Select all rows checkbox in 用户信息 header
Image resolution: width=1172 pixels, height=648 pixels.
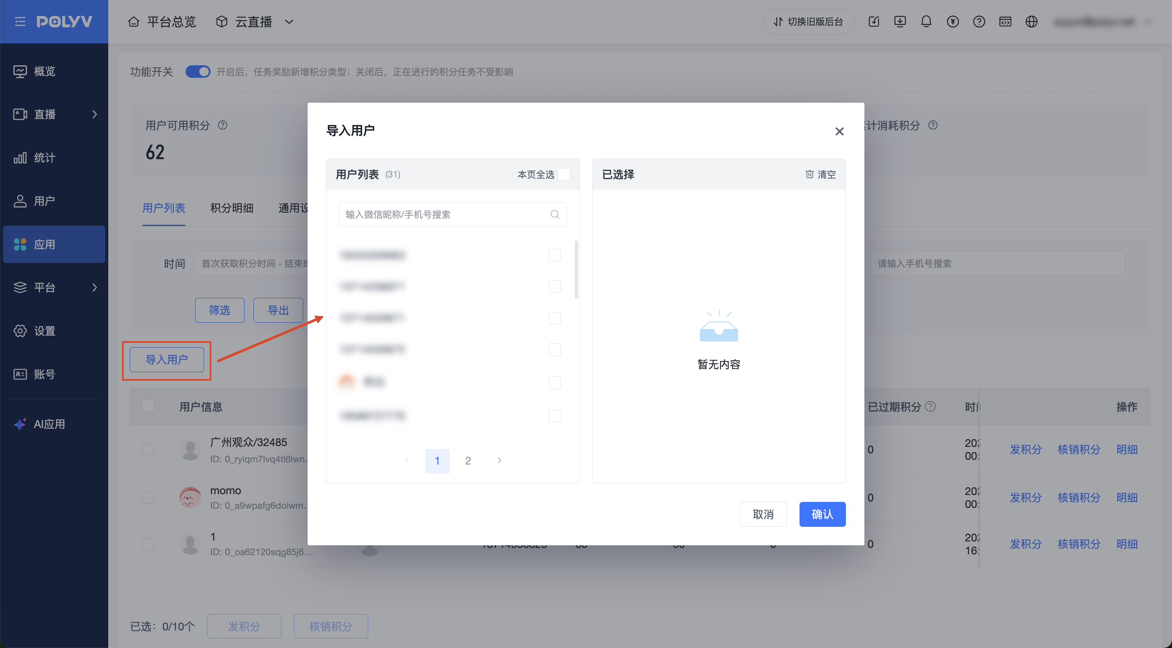tap(148, 406)
